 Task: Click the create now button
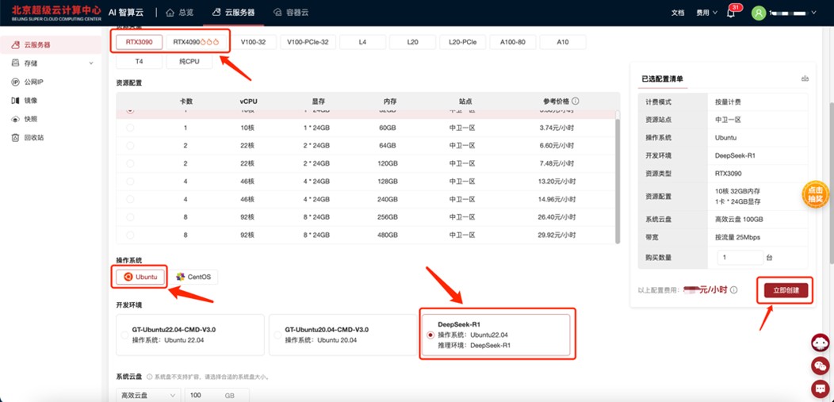point(786,290)
